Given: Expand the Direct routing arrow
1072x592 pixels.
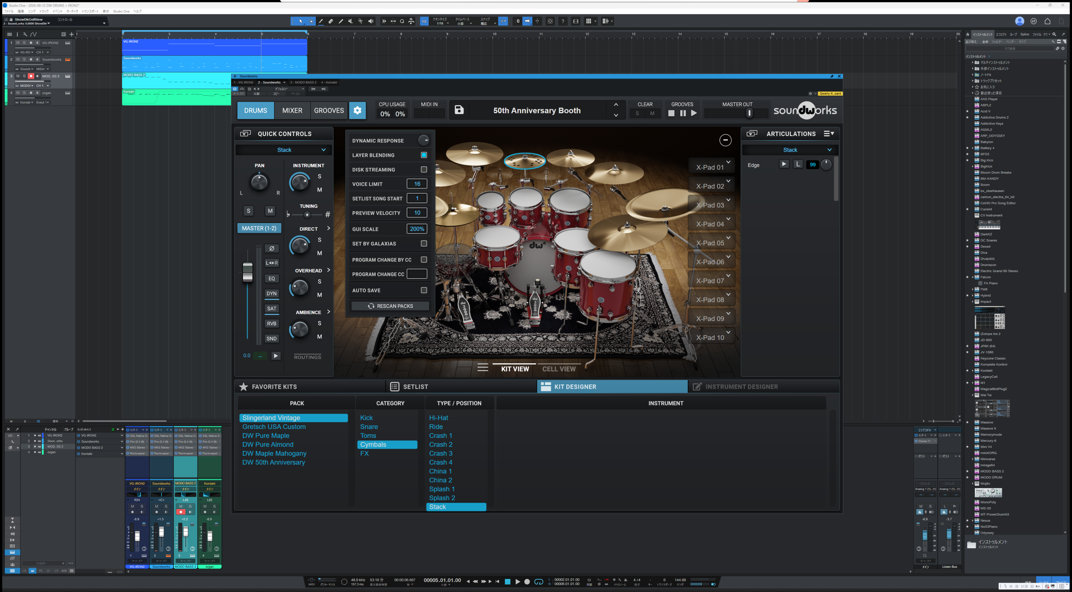Looking at the screenshot, I should pos(328,228).
